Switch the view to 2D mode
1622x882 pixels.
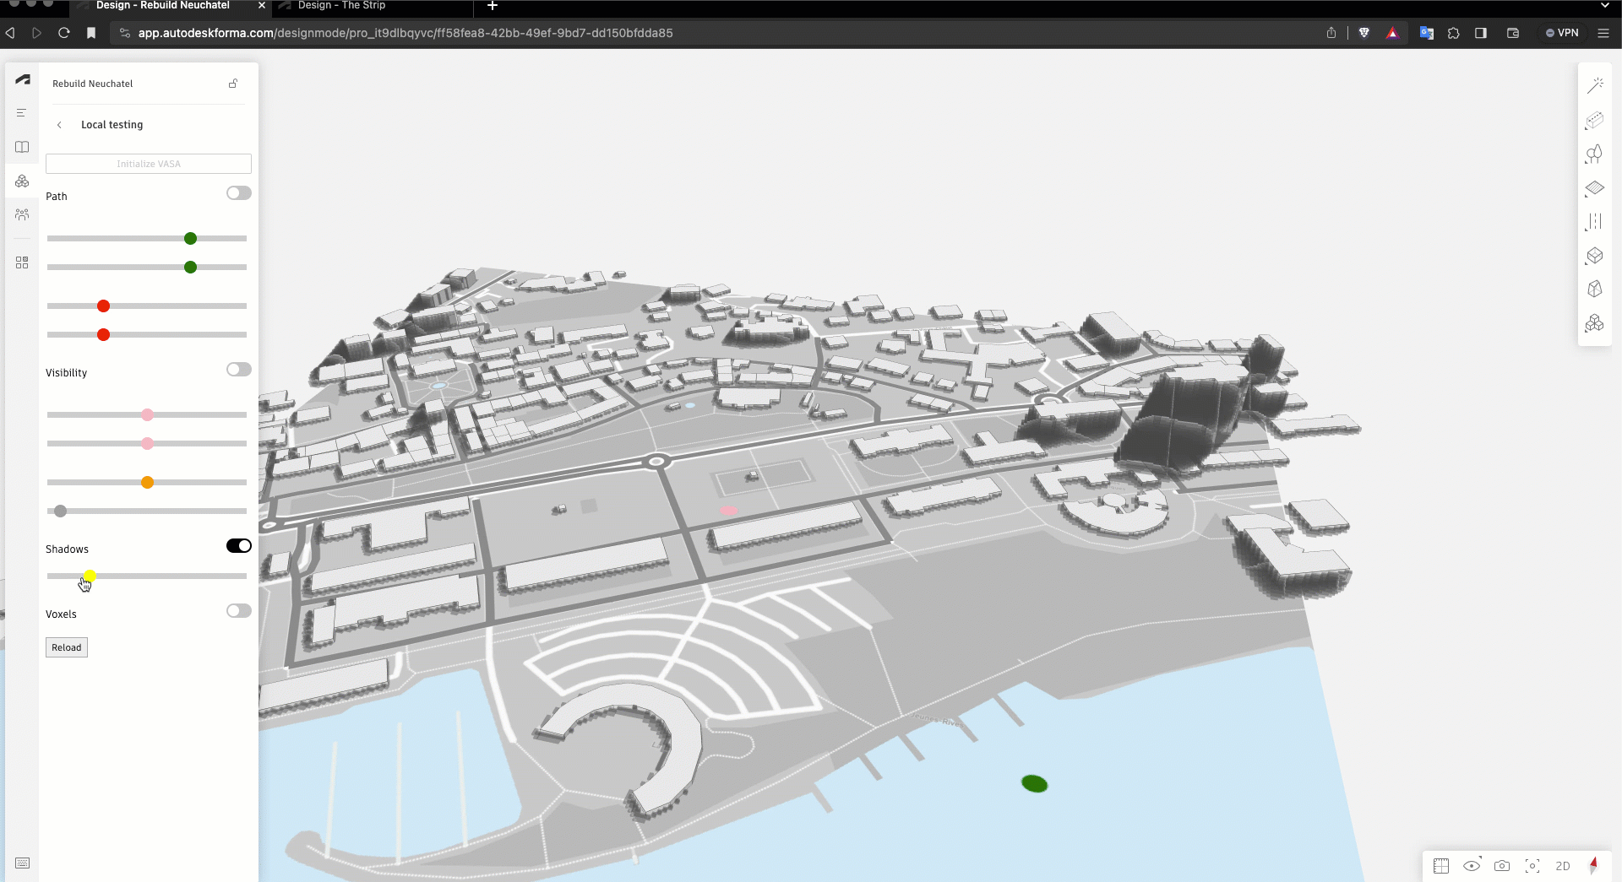click(x=1562, y=866)
